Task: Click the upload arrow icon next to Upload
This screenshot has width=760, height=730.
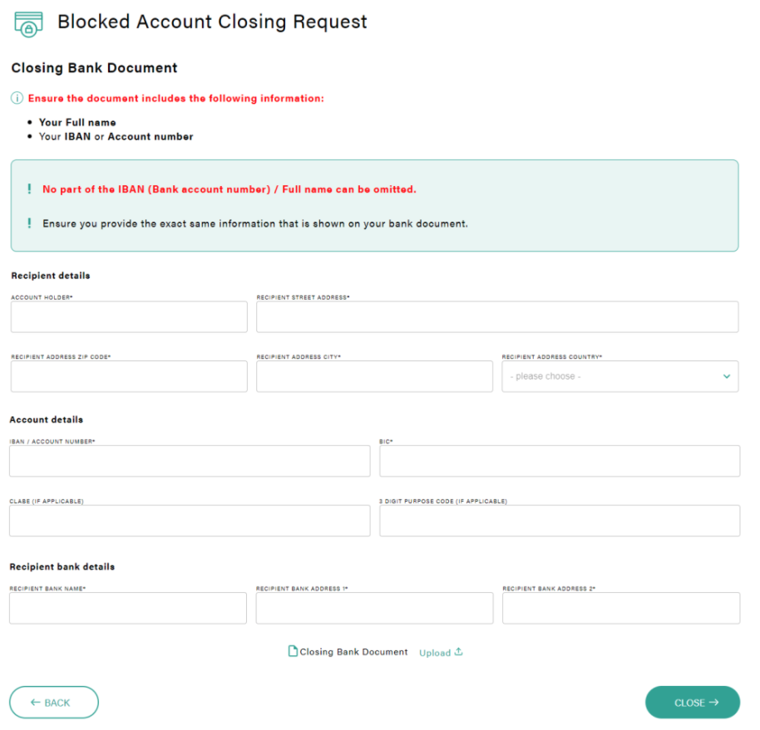Action: point(458,652)
